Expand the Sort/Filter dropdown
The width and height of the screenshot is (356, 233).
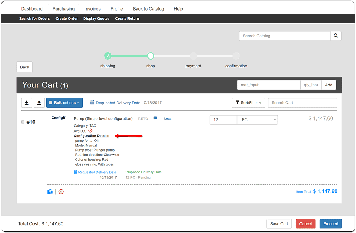[248, 103]
